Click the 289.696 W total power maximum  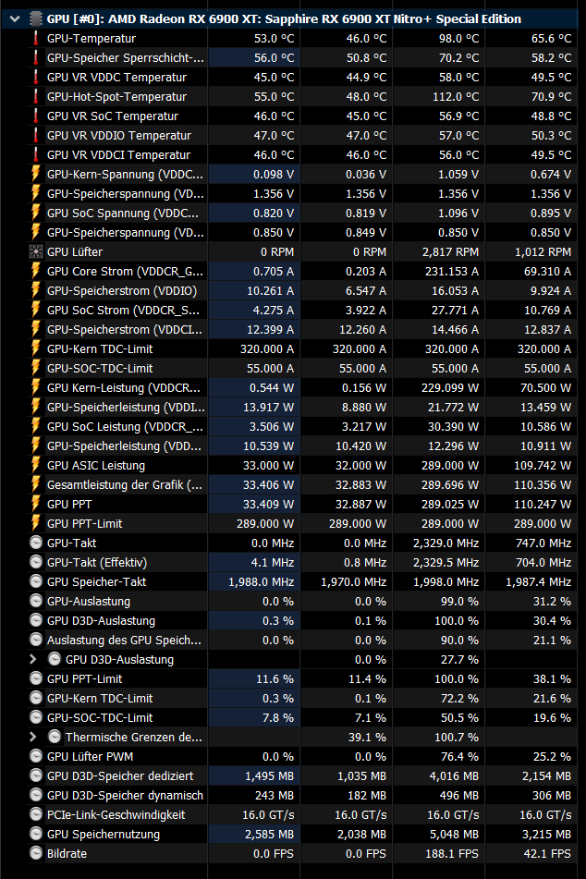450,484
